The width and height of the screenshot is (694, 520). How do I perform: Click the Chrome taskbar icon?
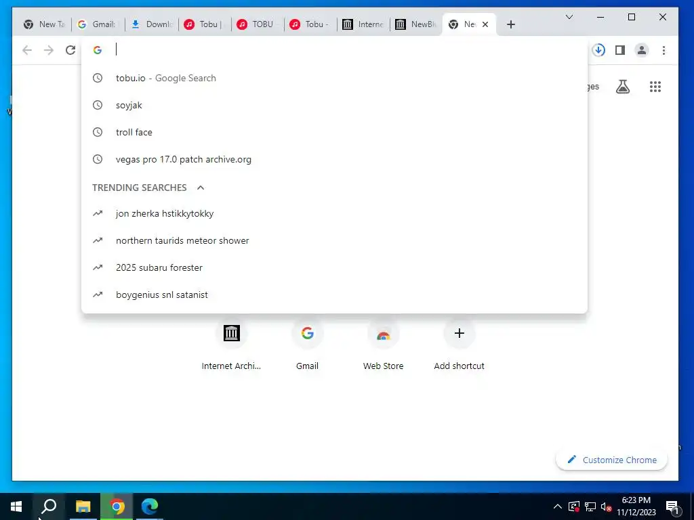pyautogui.click(x=117, y=506)
